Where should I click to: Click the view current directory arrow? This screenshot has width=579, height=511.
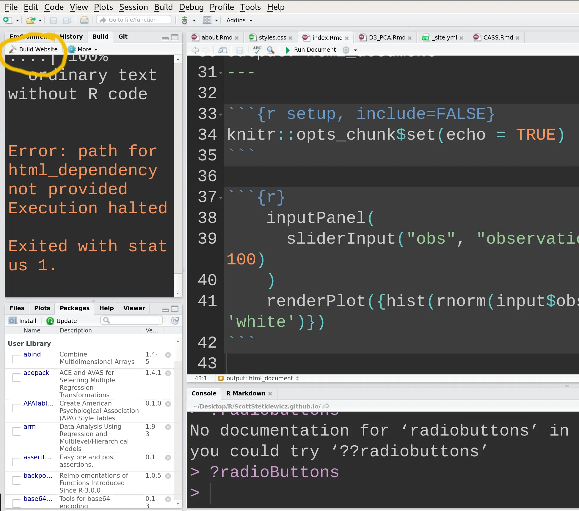pyautogui.click(x=326, y=406)
